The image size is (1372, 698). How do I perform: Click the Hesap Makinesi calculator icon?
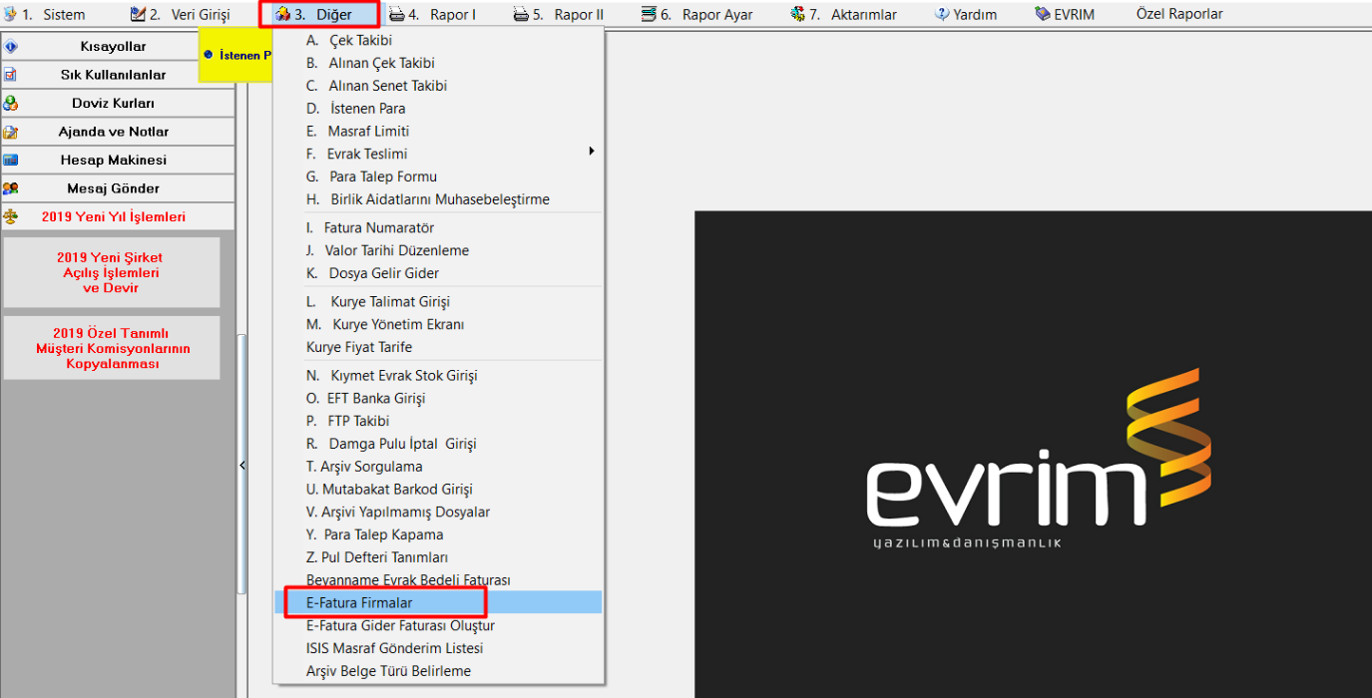click(x=11, y=160)
